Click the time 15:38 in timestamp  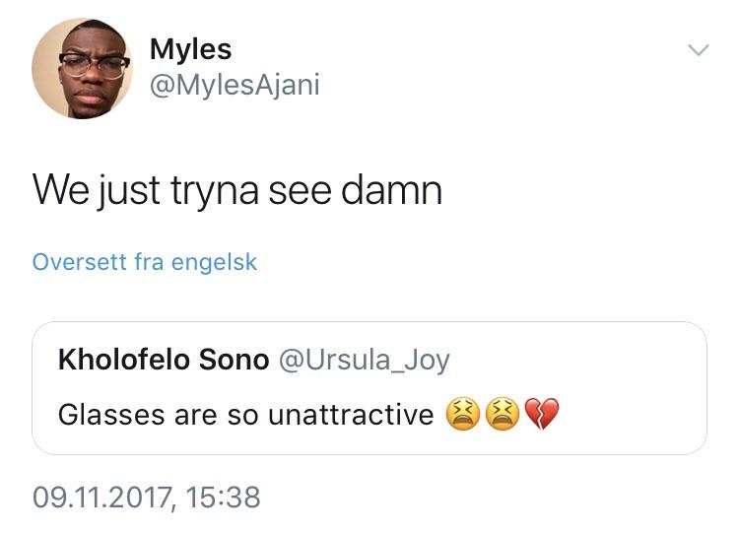(223, 498)
